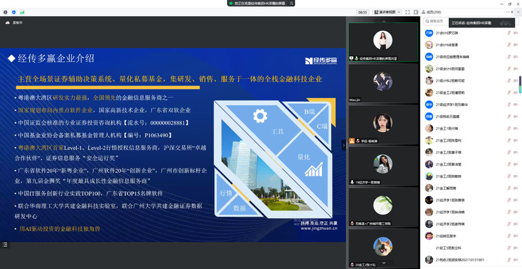
Task: Select the 经传集团HR screen-sharing video tile
Action: (x=383, y=42)
